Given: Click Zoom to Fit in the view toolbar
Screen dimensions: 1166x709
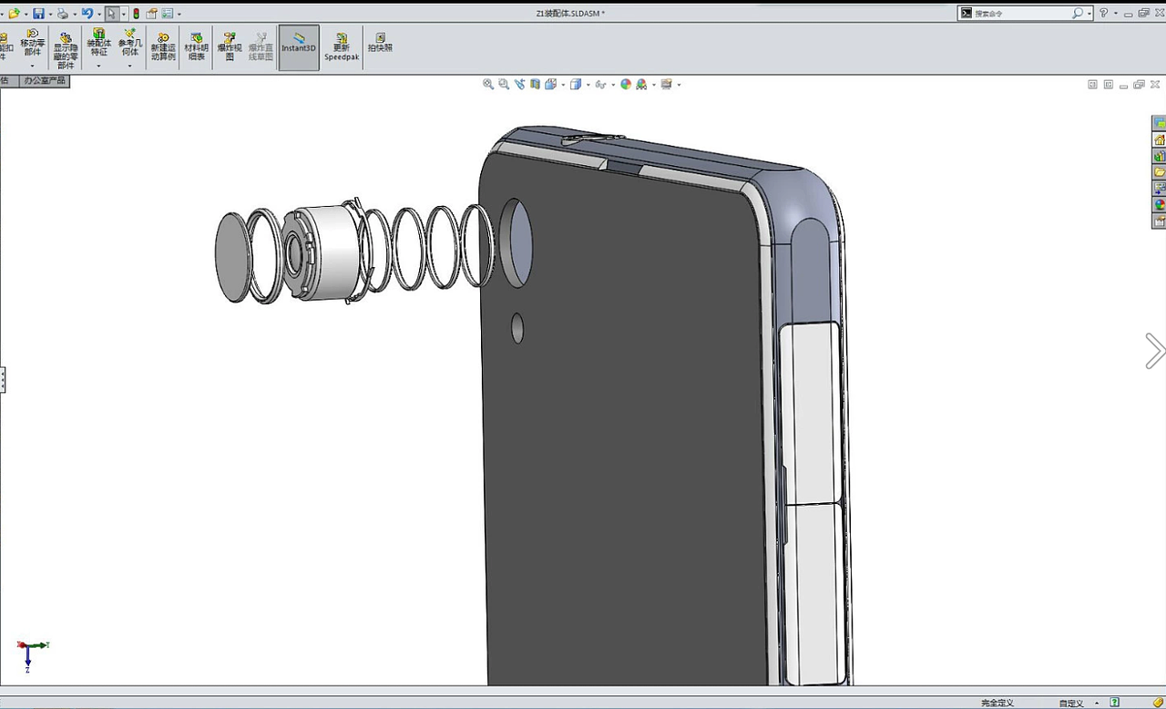Looking at the screenshot, I should click(488, 84).
